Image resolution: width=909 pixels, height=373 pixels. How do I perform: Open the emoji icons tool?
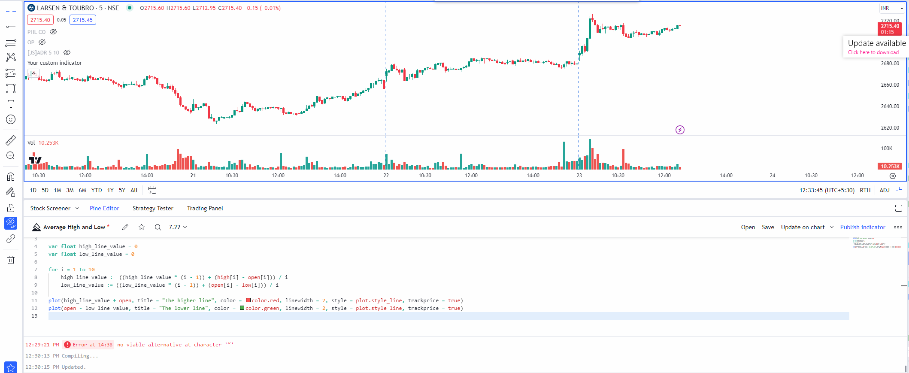coord(11,119)
